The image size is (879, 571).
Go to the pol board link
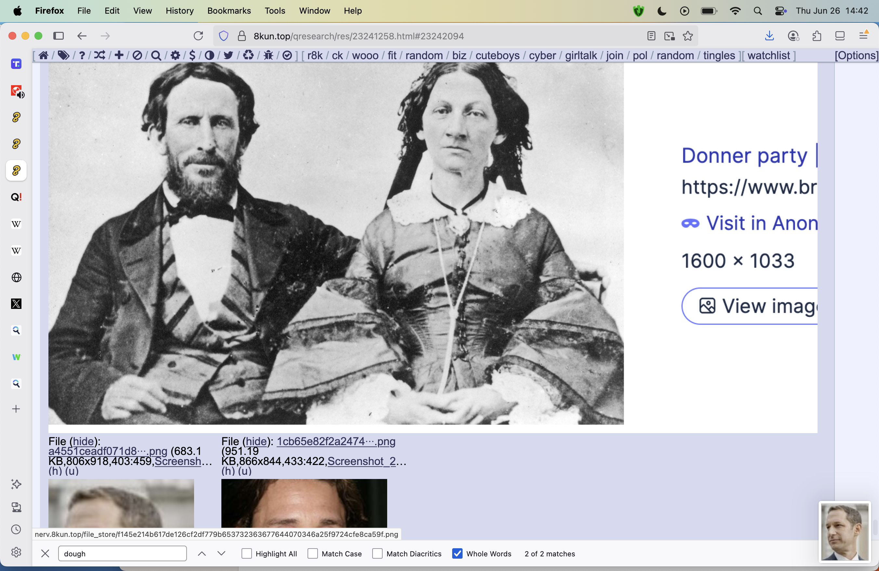point(640,55)
